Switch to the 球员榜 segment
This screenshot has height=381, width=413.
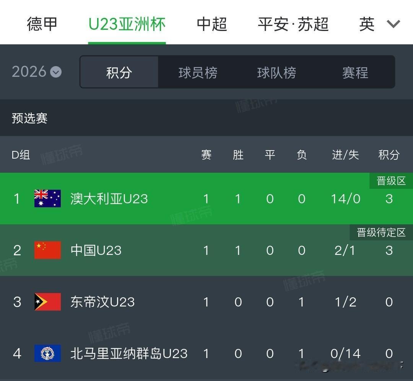198,72
